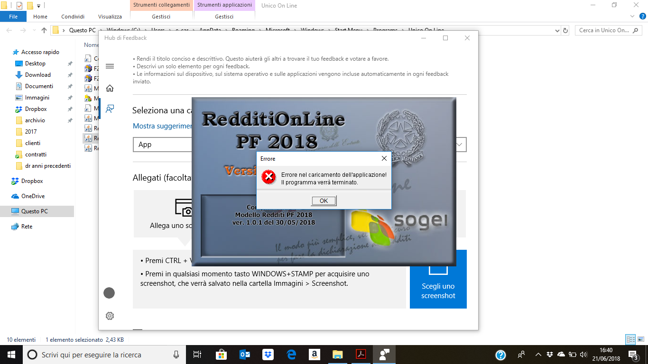
Task: Open the Visualizza ribbon tab
Action: 110,17
